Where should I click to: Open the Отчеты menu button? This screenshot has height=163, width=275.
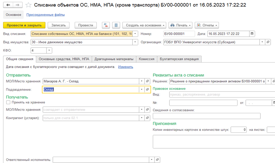pyautogui.click(x=207, y=25)
